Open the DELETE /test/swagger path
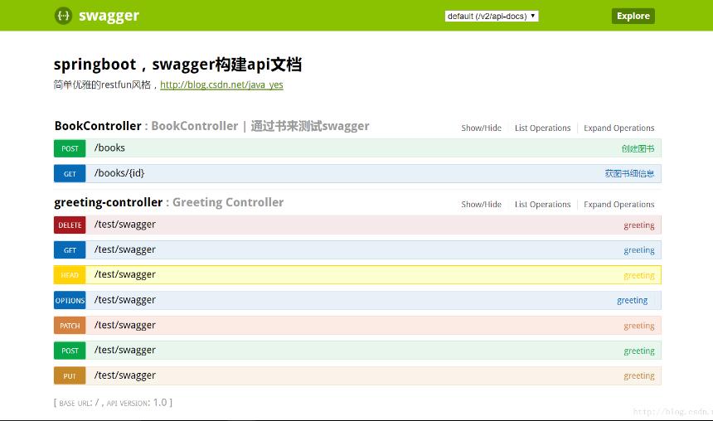 pos(125,225)
